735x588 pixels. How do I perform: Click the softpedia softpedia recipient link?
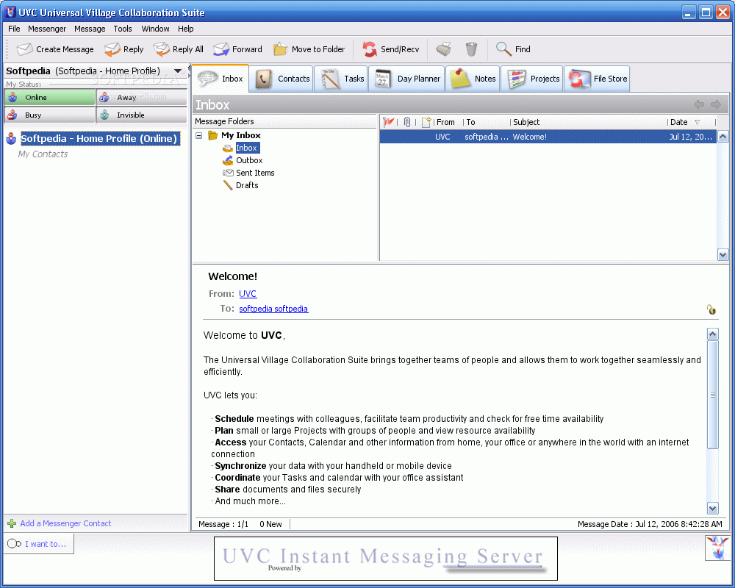(273, 309)
